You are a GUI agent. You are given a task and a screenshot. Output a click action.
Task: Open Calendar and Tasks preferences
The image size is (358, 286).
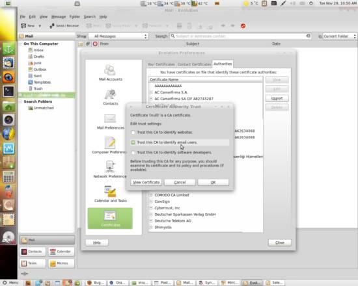tap(111, 194)
